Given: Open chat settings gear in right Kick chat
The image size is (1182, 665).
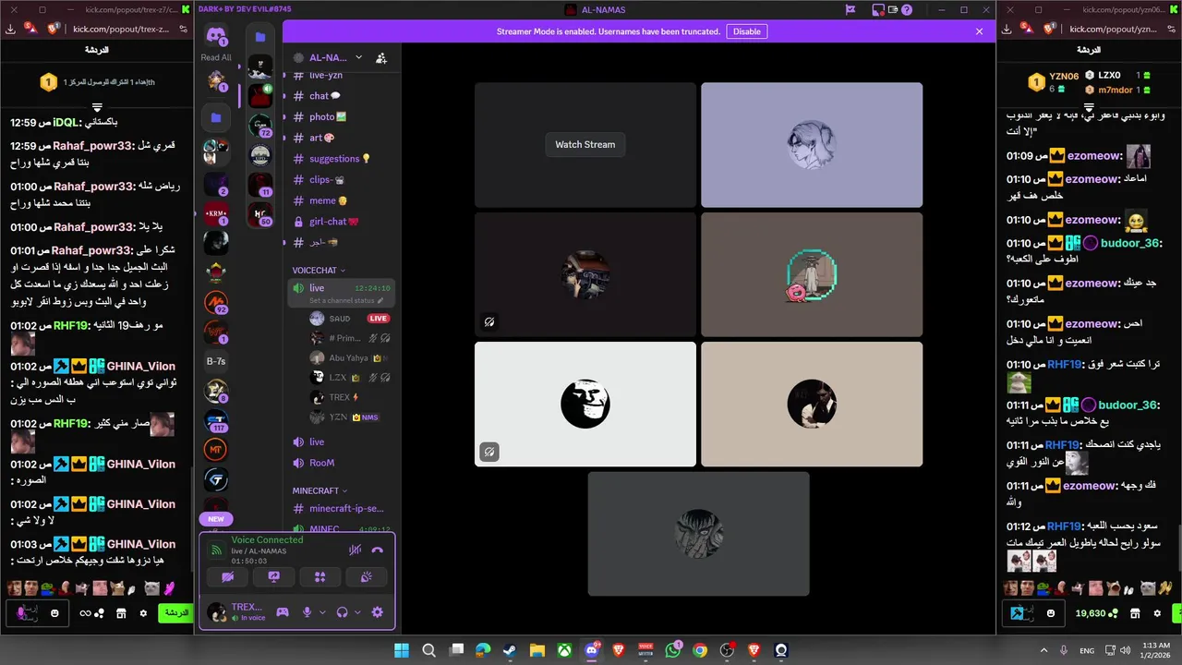Looking at the screenshot, I should (1157, 613).
